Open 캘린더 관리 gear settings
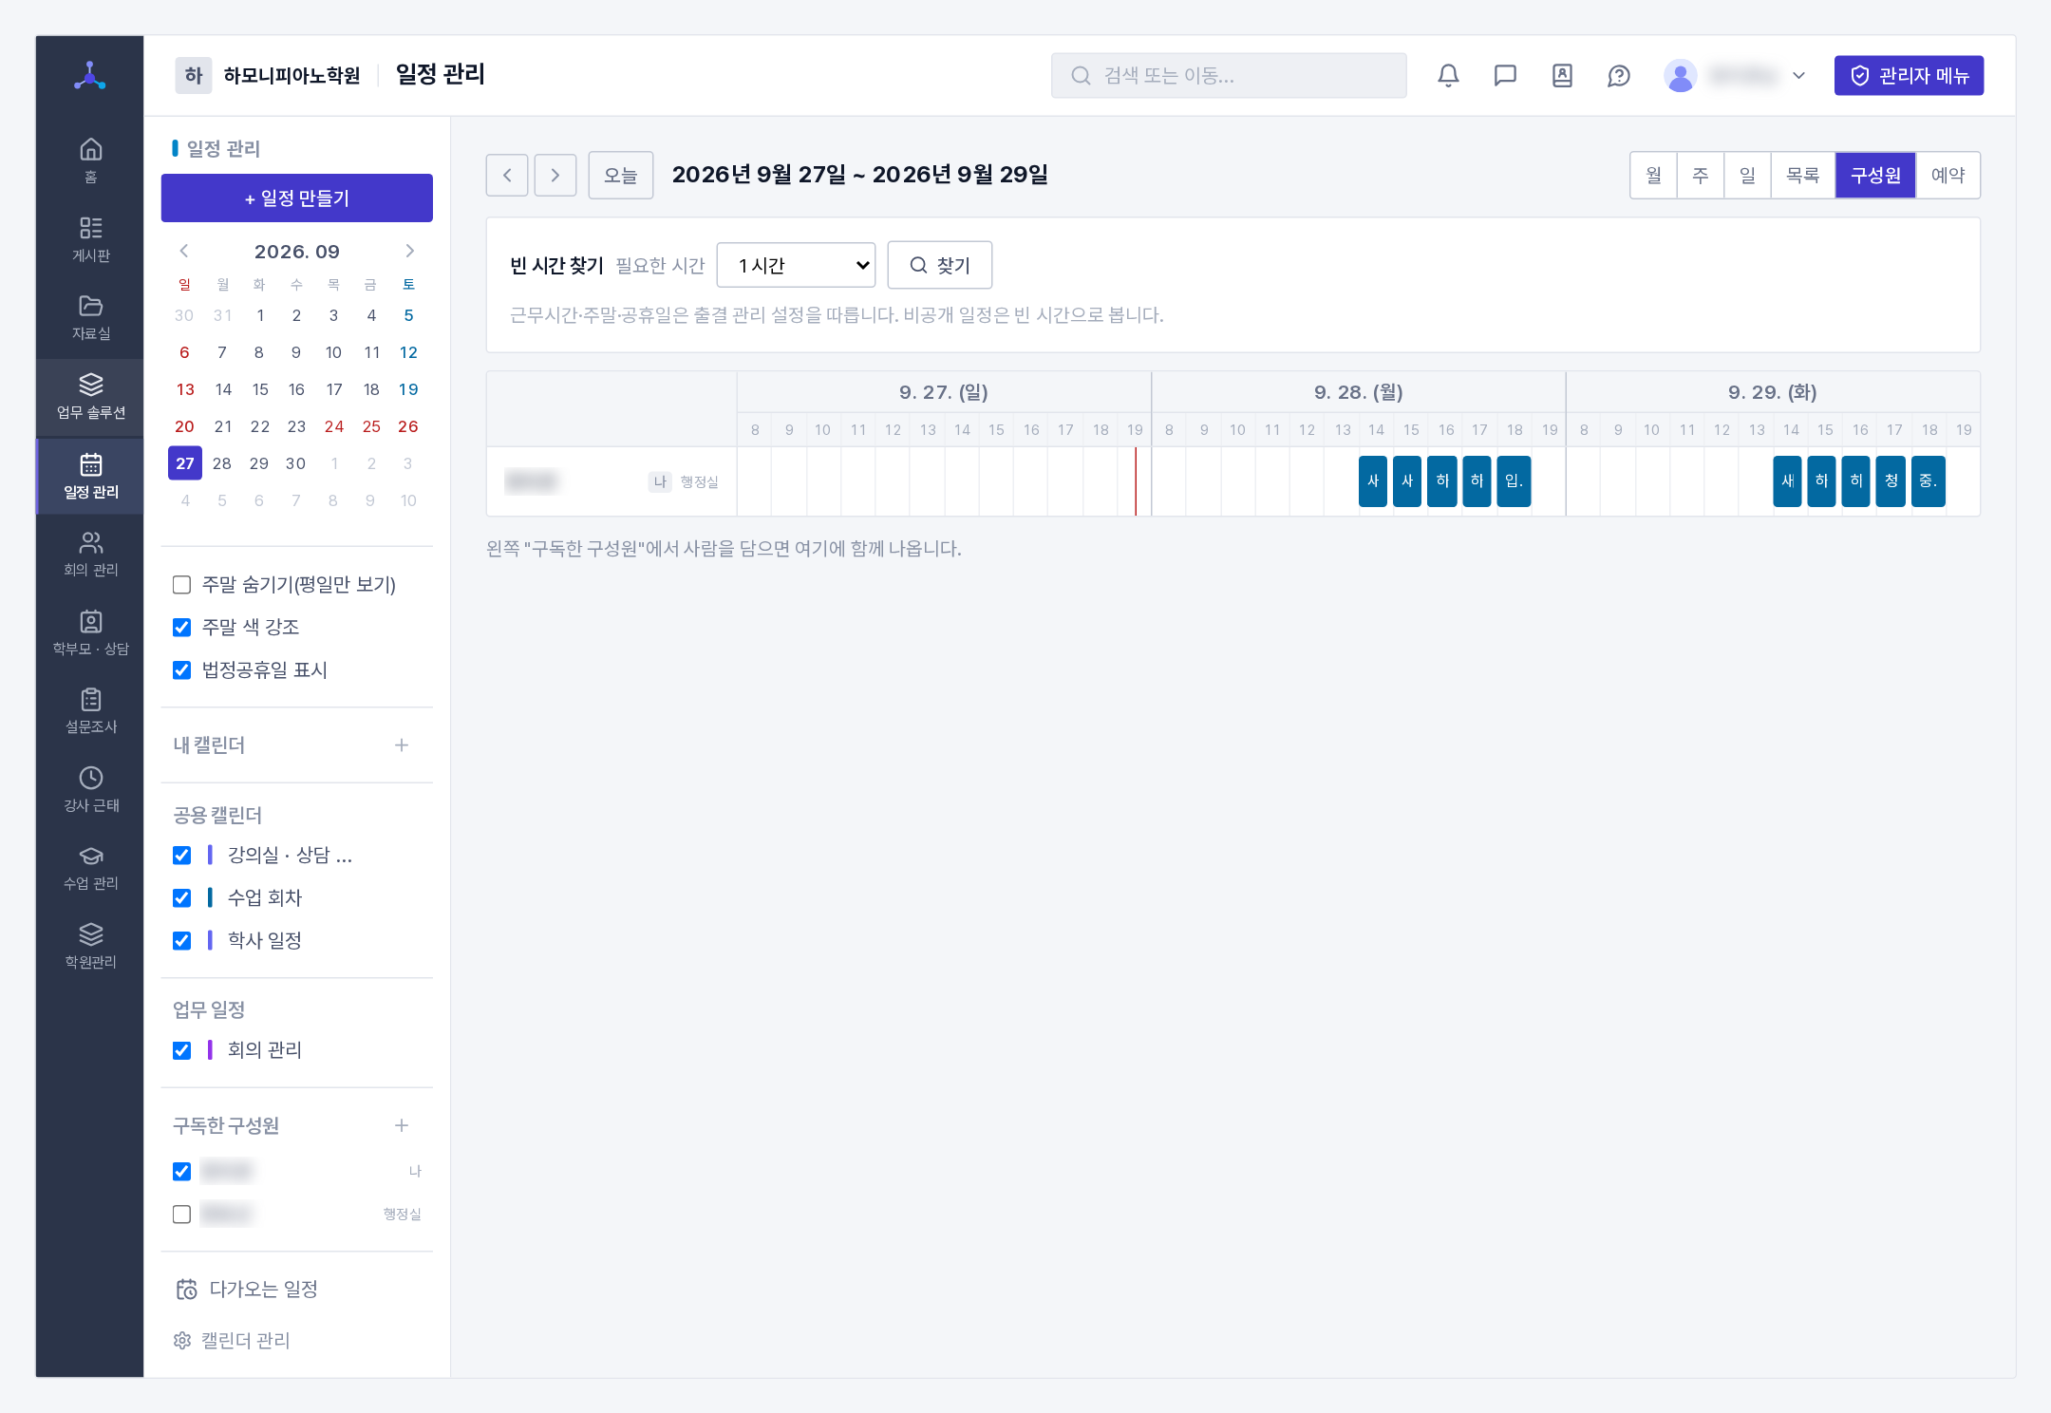The width and height of the screenshot is (2051, 1413). (232, 1340)
